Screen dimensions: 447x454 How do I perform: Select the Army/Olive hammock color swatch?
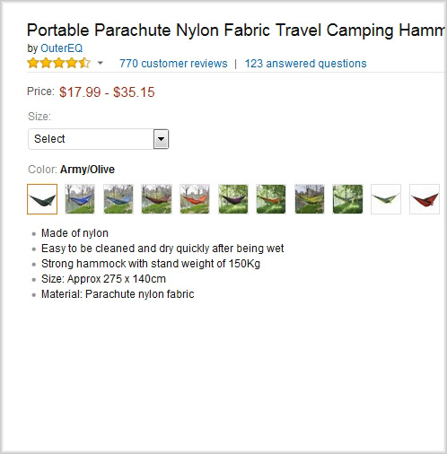pyautogui.click(x=42, y=199)
